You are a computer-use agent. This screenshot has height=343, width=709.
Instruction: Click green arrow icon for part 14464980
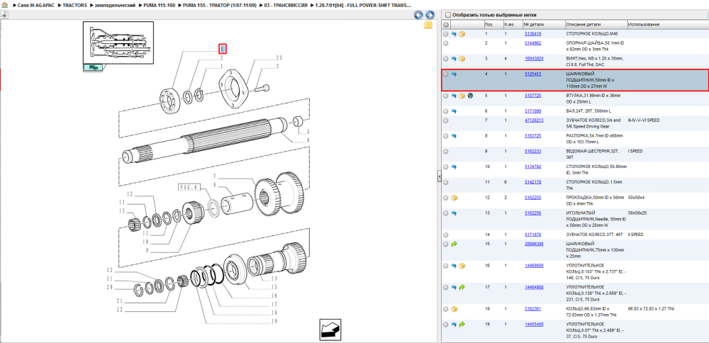[462, 288]
